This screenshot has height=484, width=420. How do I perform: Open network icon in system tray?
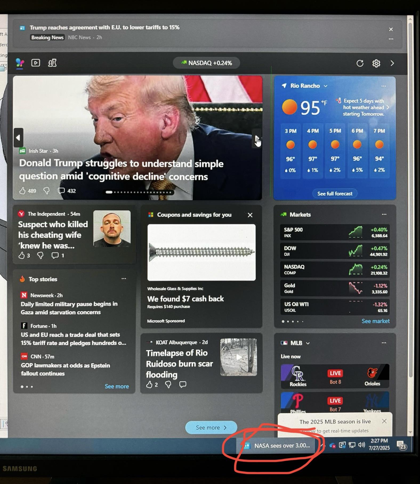[352, 445]
